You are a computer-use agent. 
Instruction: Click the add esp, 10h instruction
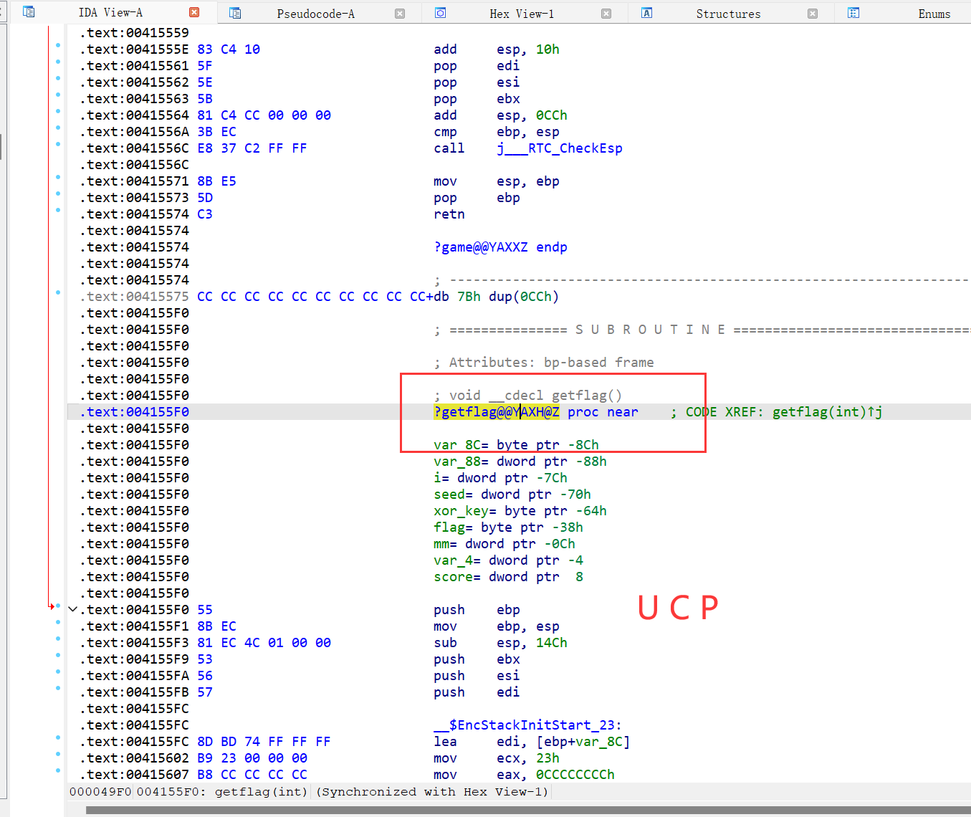pyautogui.click(x=497, y=49)
